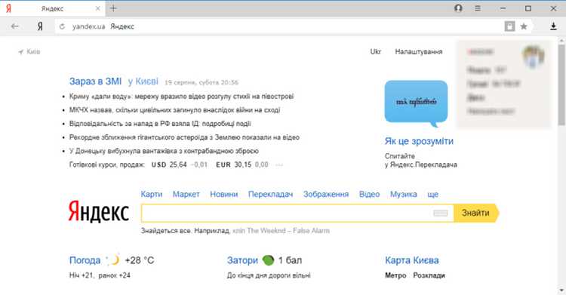Bookmark page with the star icon
The image size is (566, 295).
[524, 26]
